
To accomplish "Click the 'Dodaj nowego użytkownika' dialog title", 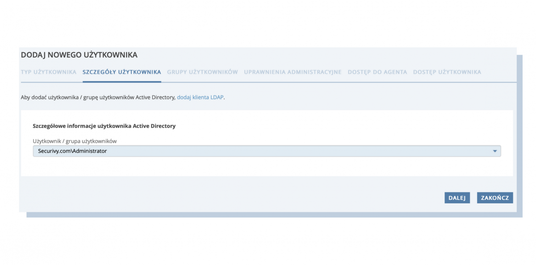I will coord(79,55).
